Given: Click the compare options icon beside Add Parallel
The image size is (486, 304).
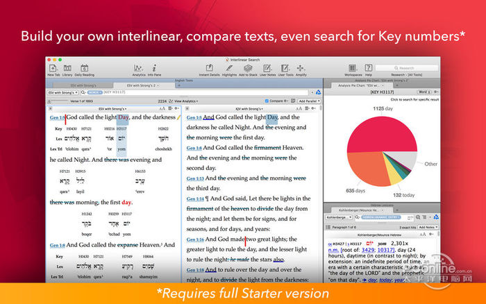Looking at the screenshot, I should [293, 101].
